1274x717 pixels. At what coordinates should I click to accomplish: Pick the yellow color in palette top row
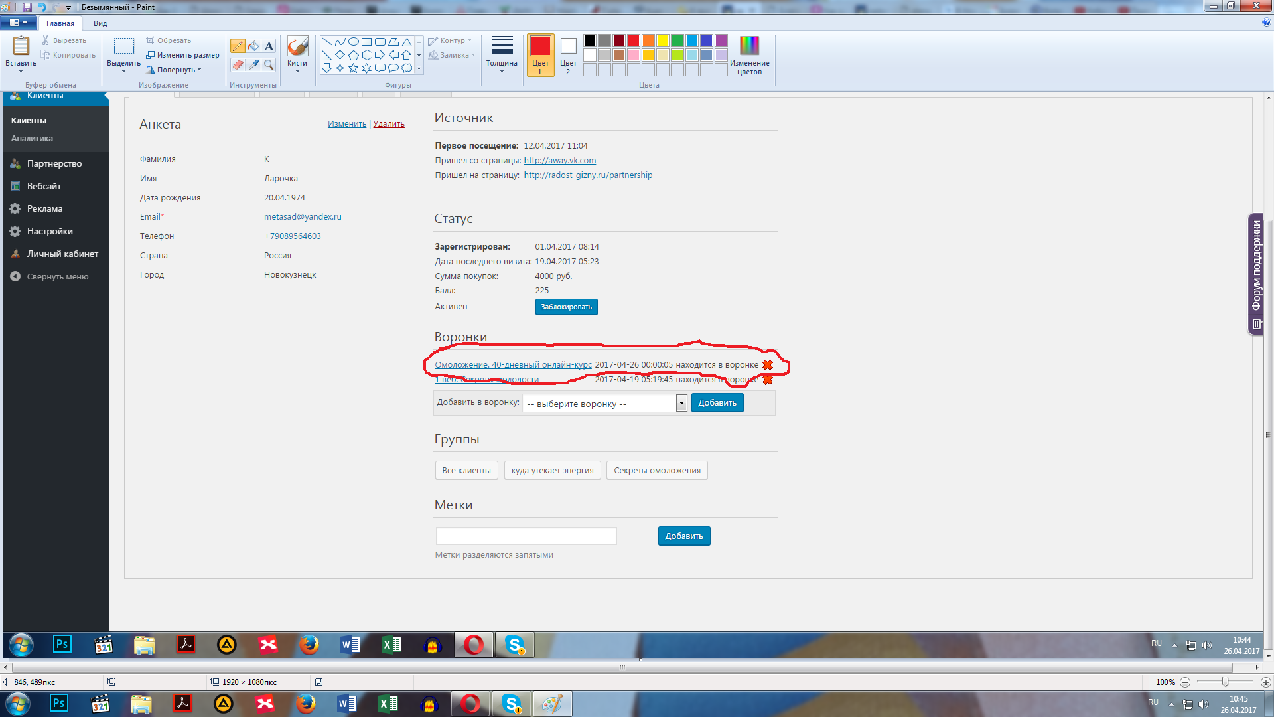pos(663,40)
